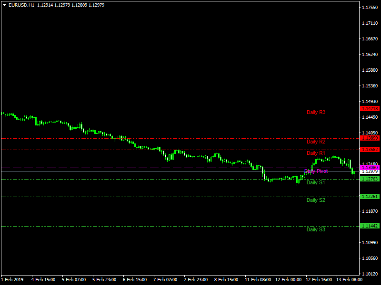The image size is (381, 285).
Task: Click the 1.17550 price scale label
Action: pos(370,8)
